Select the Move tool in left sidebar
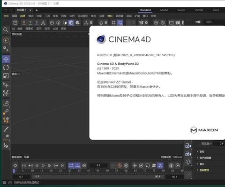 pos(6,59)
